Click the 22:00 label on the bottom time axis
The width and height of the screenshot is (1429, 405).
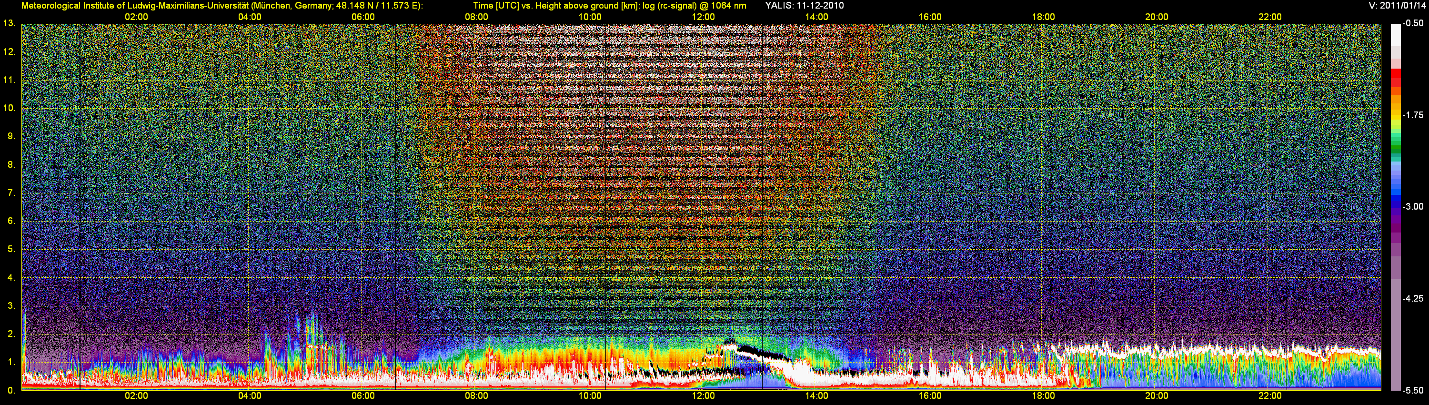(x=1270, y=396)
